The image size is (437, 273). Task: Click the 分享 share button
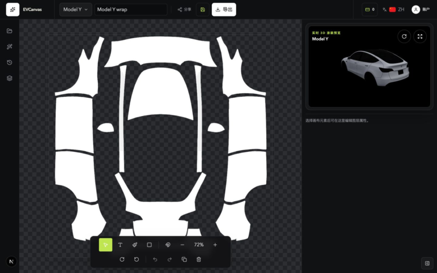tap(184, 10)
